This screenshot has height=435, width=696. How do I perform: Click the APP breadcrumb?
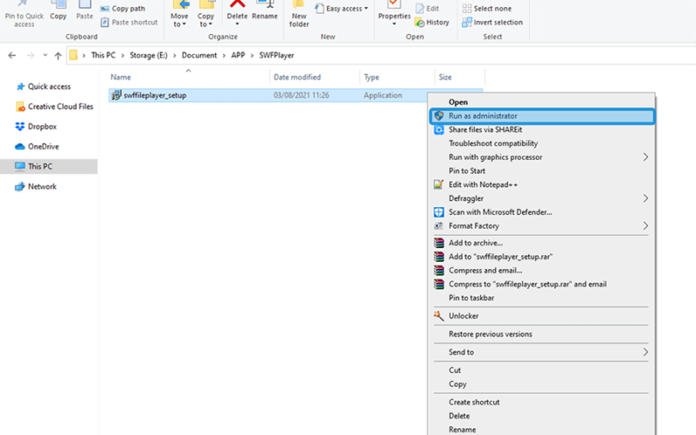coord(238,56)
